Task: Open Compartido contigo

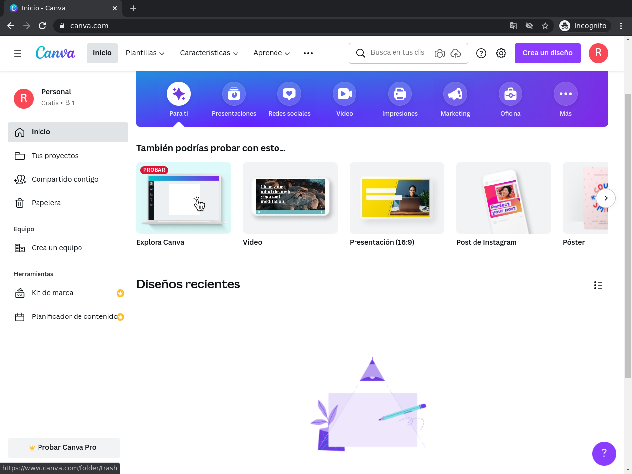Action: click(x=68, y=180)
